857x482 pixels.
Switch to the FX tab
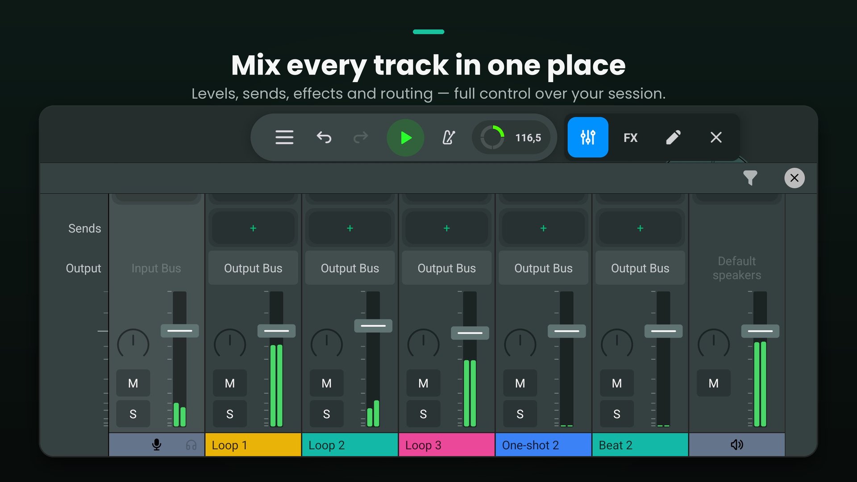click(630, 137)
